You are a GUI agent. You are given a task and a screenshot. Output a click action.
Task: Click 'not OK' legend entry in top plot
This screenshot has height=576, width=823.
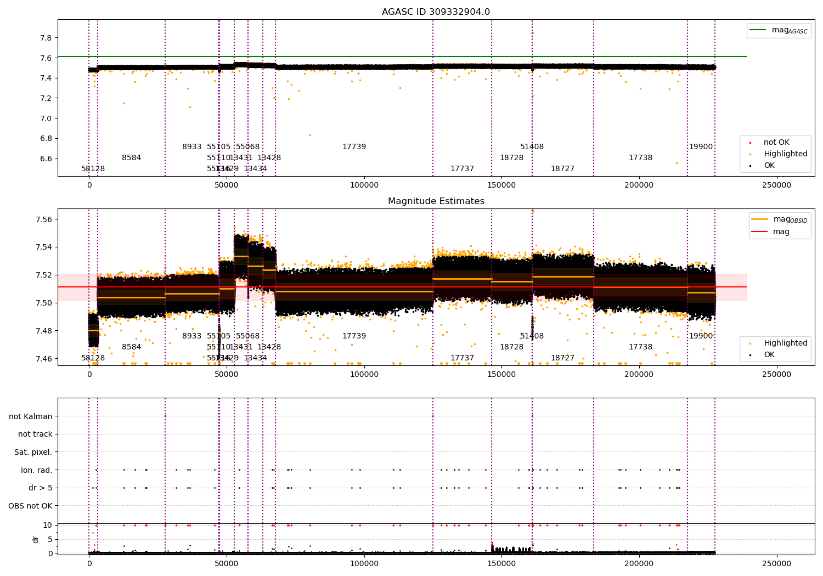click(x=775, y=143)
